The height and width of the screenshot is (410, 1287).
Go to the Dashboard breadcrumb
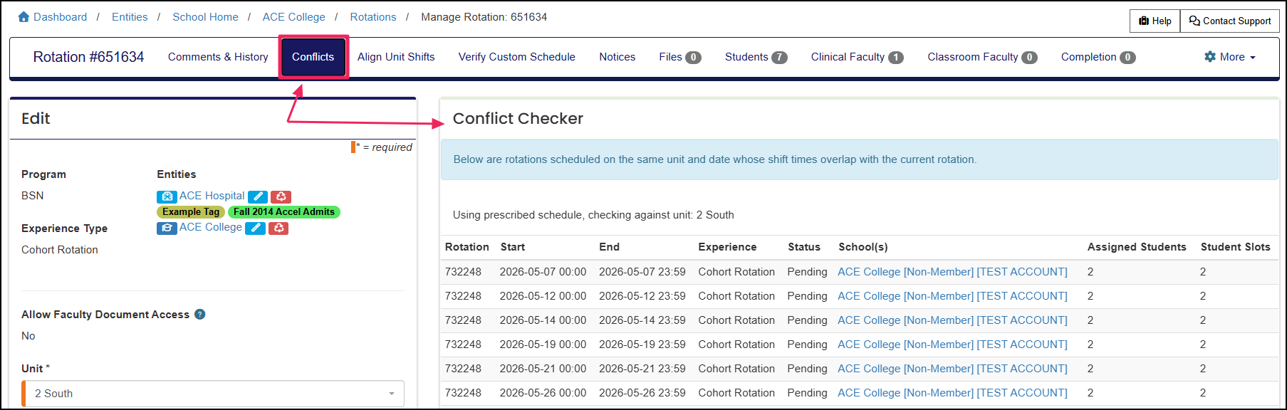[x=60, y=17]
